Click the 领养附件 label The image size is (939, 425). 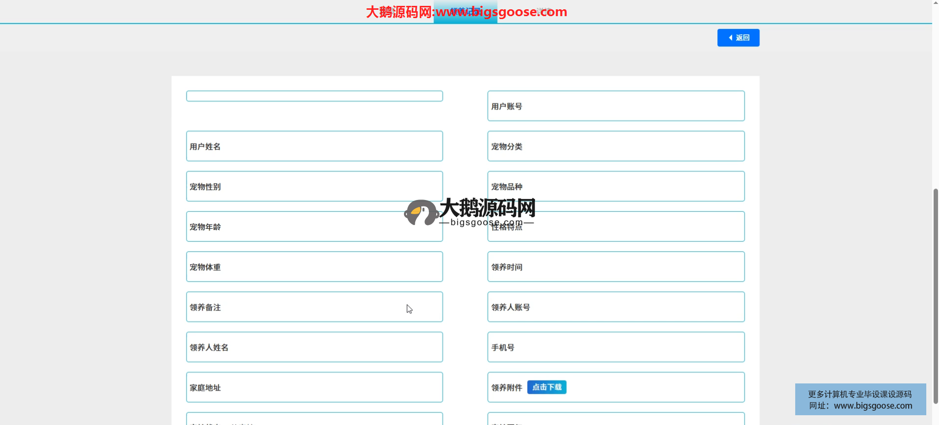507,388
